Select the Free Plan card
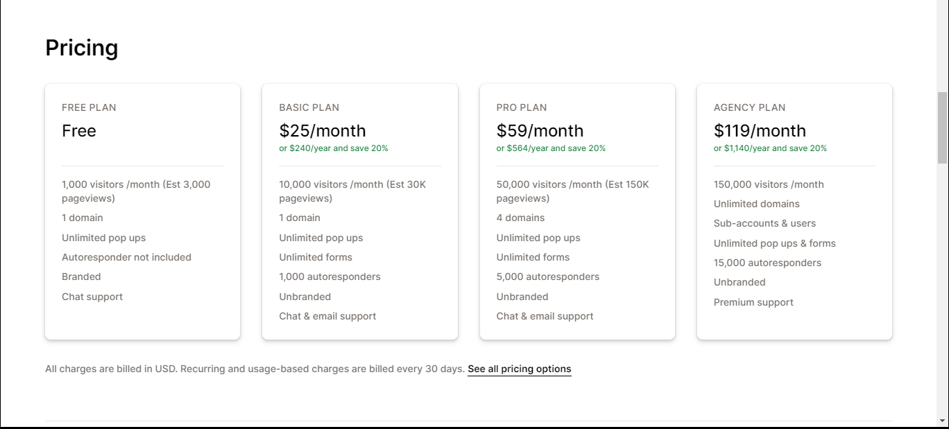The image size is (949, 429). (142, 212)
